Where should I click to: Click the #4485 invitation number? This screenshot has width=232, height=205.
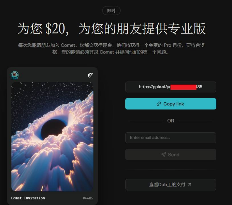point(88,198)
